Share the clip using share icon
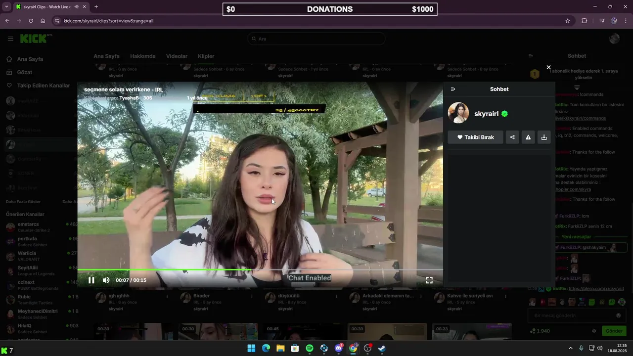 pyautogui.click(x=512, y=137)
